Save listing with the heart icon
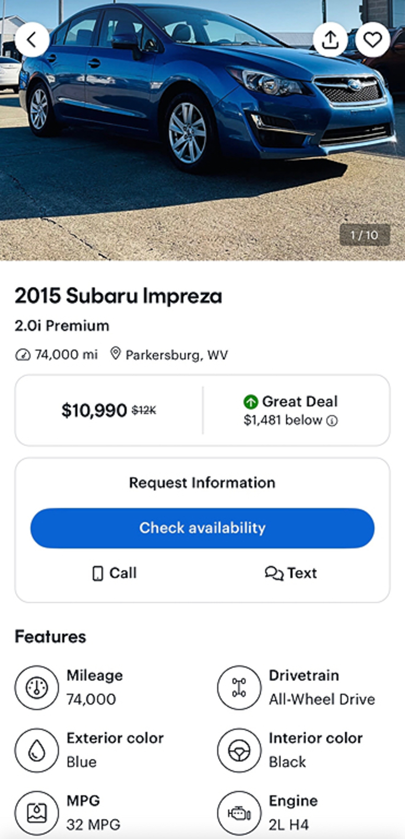Image resolution: width=405 pixels, height=839 pixels. pos(372,40)
